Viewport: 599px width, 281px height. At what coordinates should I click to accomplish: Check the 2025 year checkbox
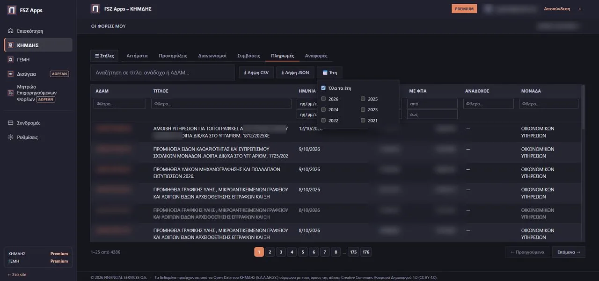click(x=363, y=99)
